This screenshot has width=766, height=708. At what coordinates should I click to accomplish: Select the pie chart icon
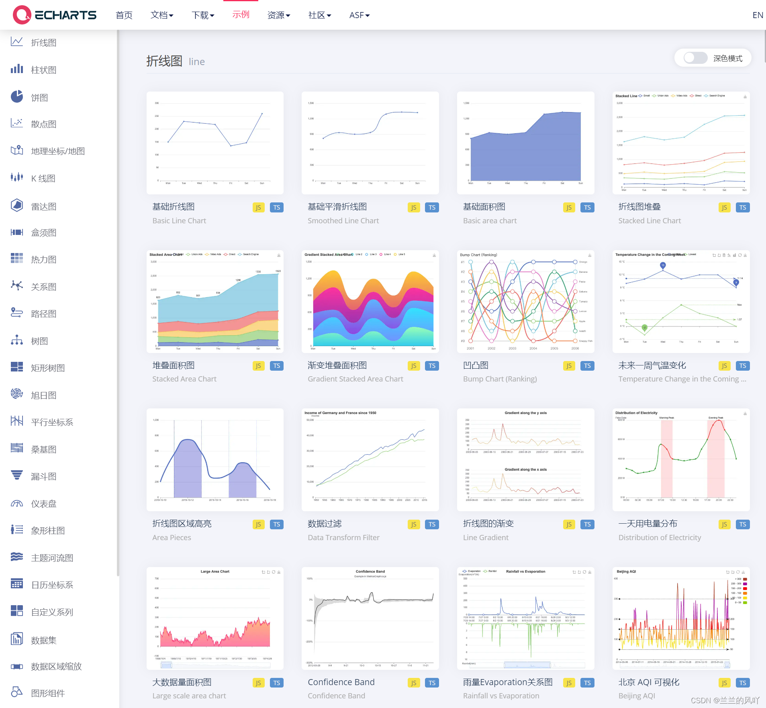pos(16,97)
